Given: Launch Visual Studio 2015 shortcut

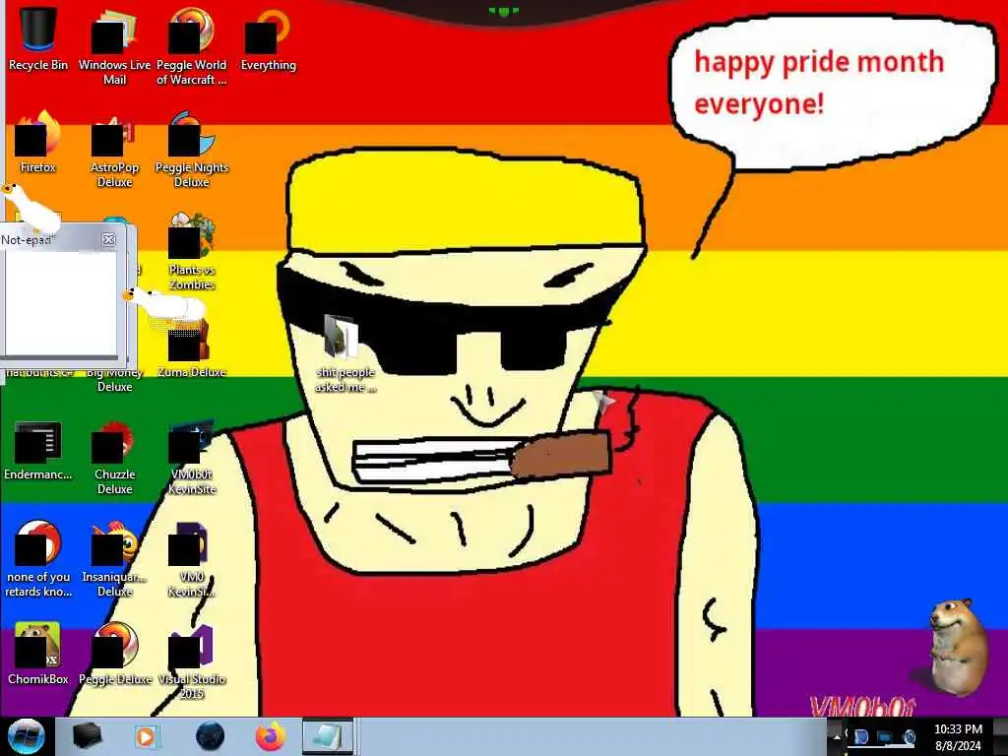Looking at the screenshot, I should tap(192, 661).
